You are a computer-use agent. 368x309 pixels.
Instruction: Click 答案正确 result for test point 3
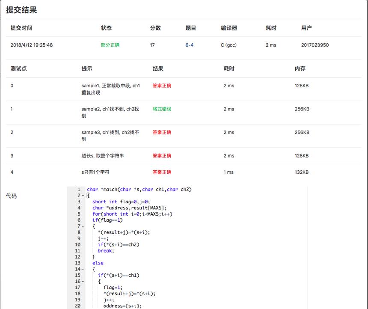pyautogui.click(x=162, y=156)
